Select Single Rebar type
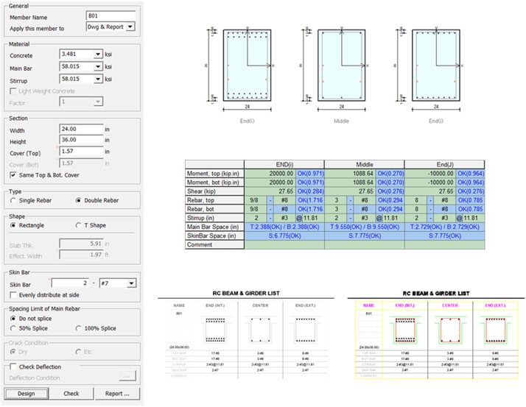Image resolution: width=526 pixels, height=407 pixels. click(x=13, y=200)
